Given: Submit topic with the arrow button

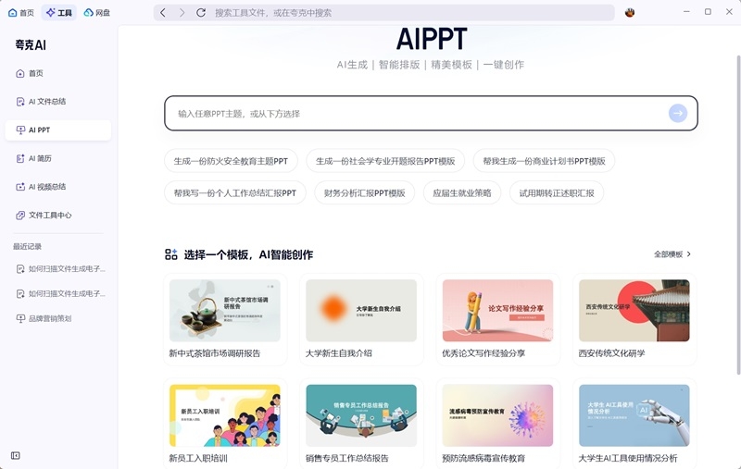Looking at the screenshot, I should point(678,113).
